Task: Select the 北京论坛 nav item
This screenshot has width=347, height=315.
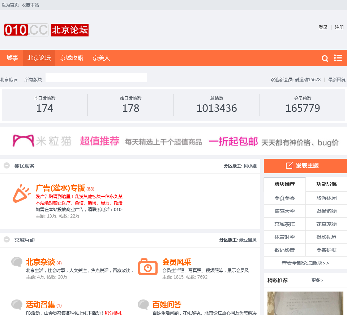Action: pos(39,58)
